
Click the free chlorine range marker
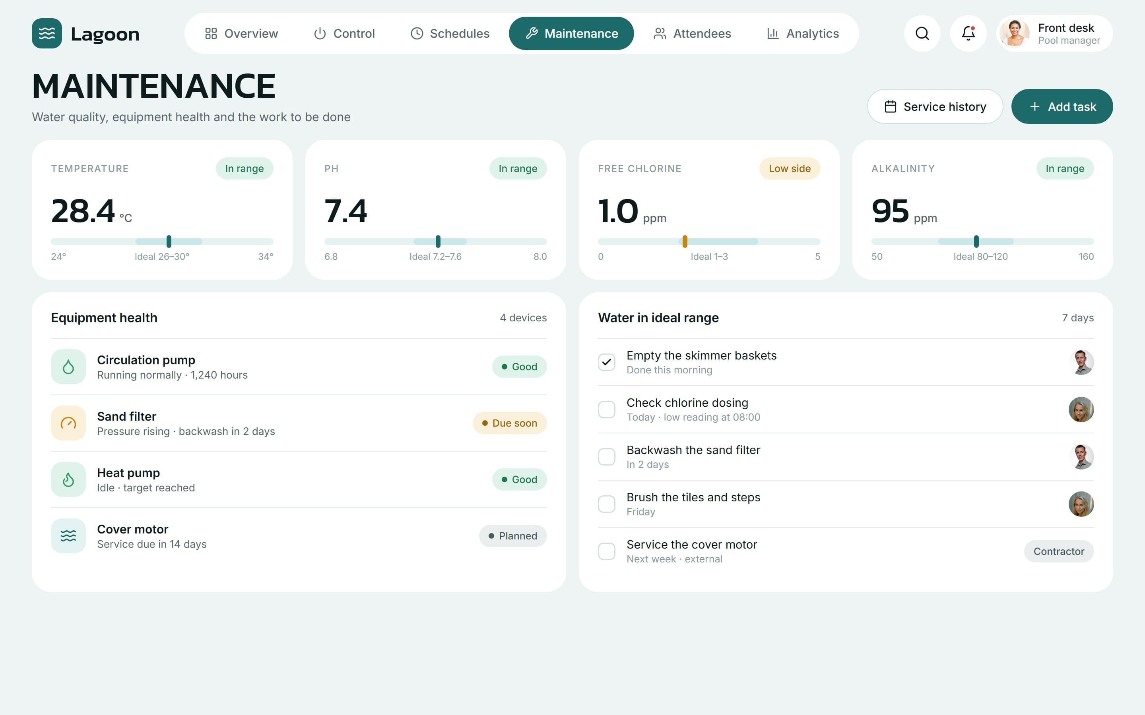tap(685, 241)
